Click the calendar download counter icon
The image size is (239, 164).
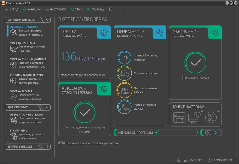pyautogui.click(x=208, y=133)
